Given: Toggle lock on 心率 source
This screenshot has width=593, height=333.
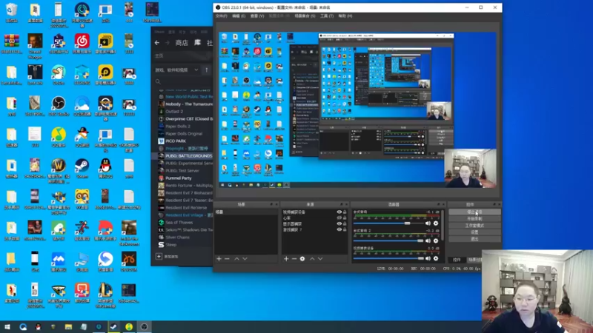Looking at the screenshot, I should [x=345, y=218].
